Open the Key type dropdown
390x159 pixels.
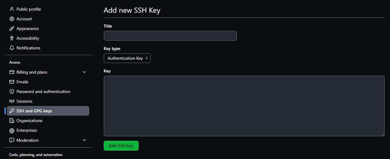point(127,58)
